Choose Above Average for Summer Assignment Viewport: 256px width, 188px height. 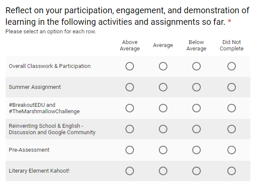point(130,87)
